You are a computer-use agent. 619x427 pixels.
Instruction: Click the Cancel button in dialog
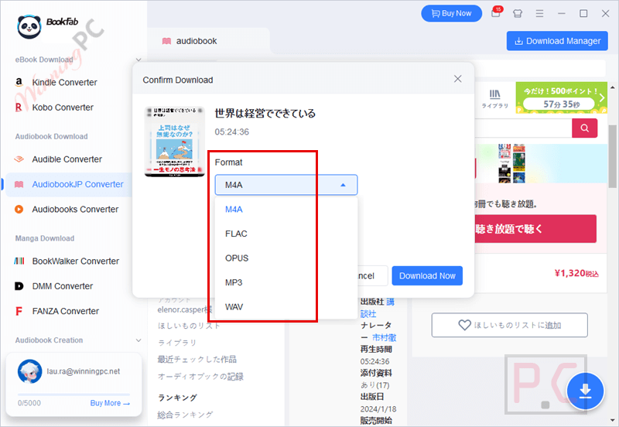[373, 276]
